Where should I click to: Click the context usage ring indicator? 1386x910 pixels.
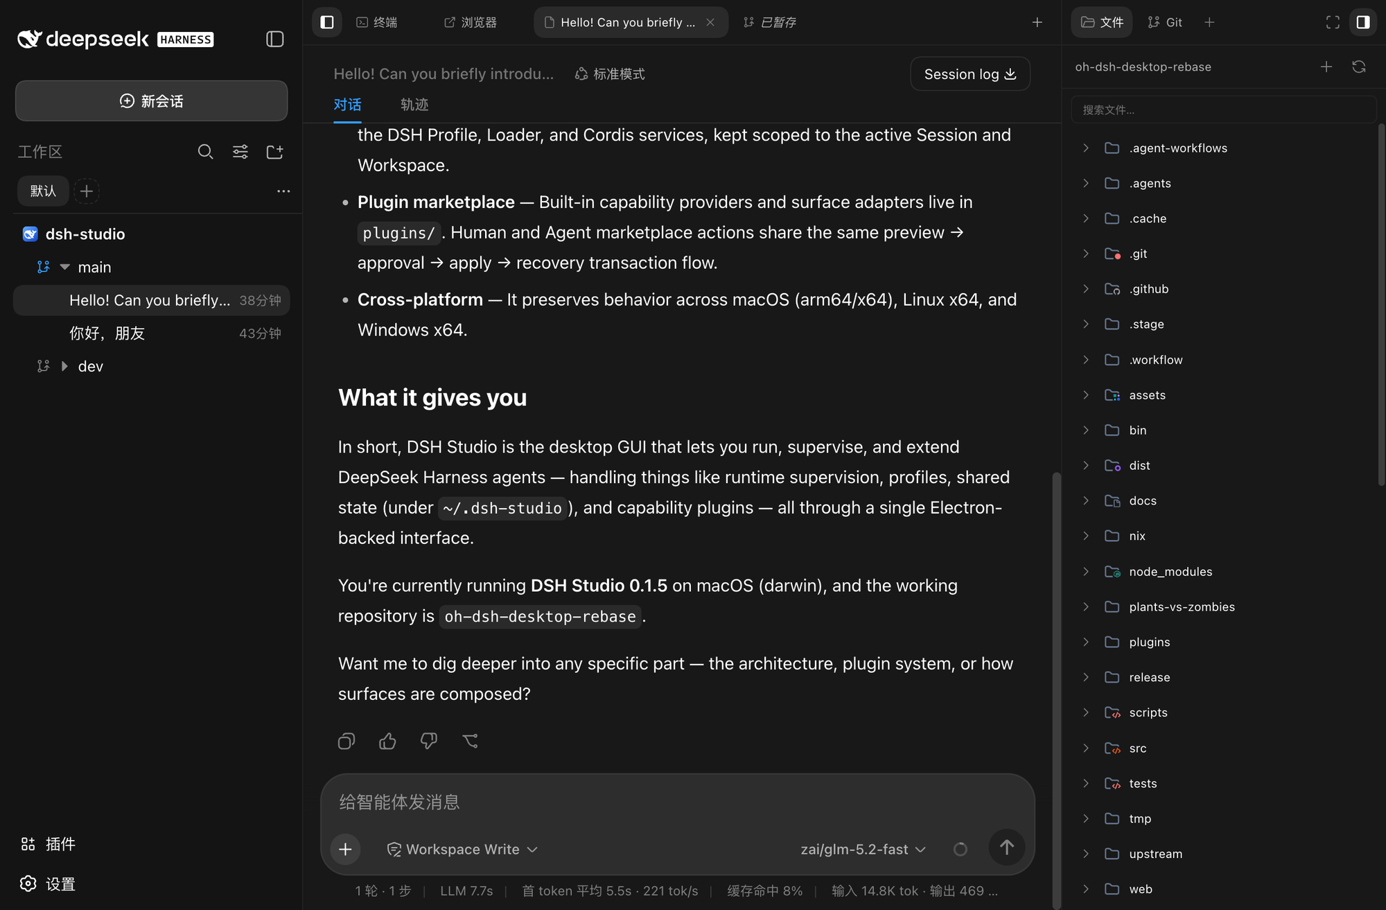(x=960, y=849)
